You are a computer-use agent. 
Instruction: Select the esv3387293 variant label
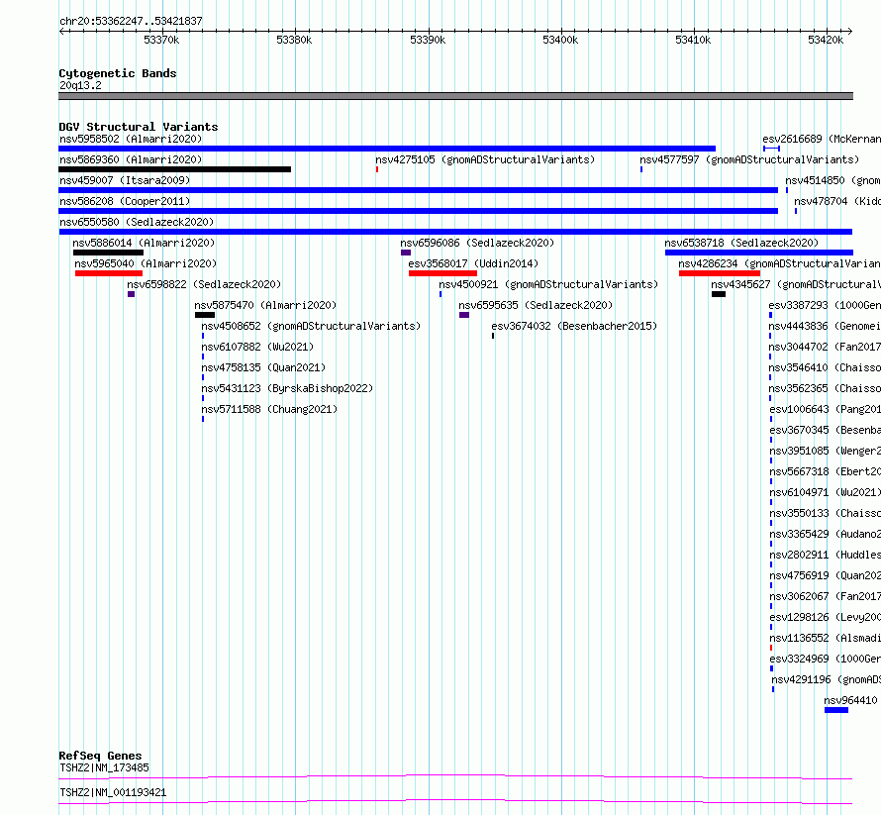click(825, 305)
